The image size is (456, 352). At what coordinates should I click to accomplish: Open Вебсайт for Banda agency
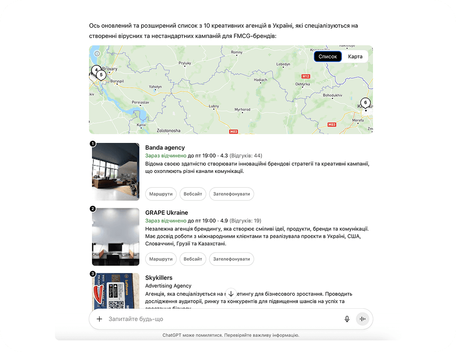(192, 194)
